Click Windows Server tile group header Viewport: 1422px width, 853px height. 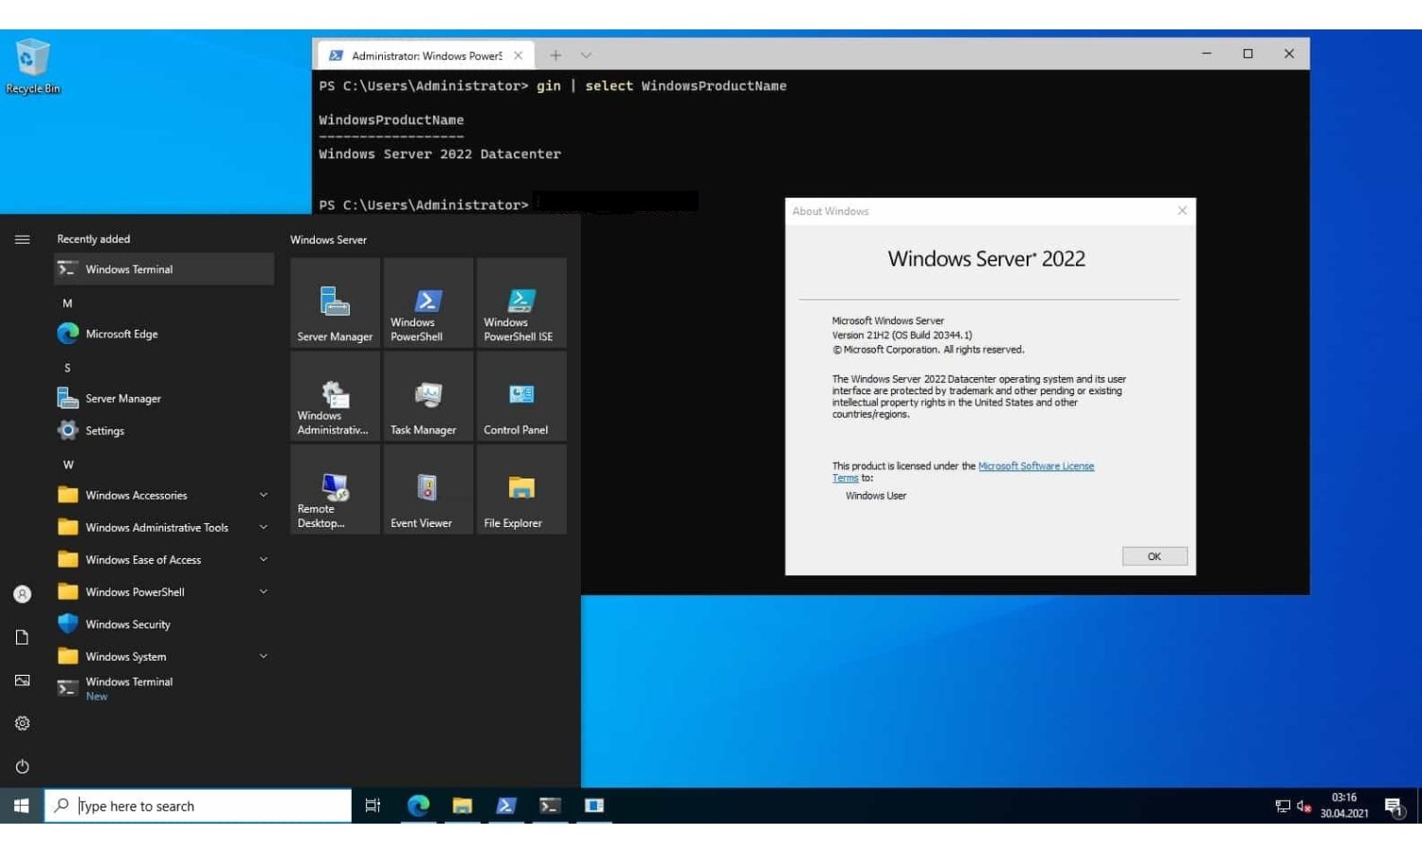point(328,240)
